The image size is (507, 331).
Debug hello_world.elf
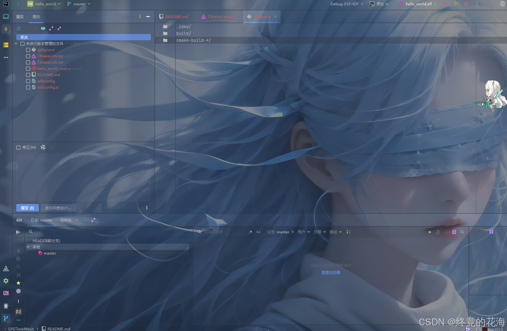pos(466,4)
